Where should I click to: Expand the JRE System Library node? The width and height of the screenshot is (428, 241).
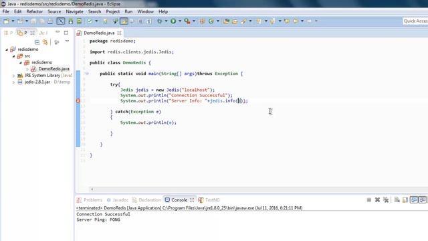click(13, 76)
